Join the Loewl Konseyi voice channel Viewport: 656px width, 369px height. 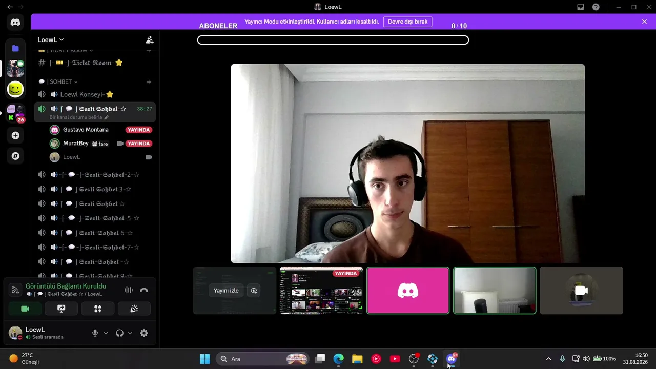tap(95, 94)
